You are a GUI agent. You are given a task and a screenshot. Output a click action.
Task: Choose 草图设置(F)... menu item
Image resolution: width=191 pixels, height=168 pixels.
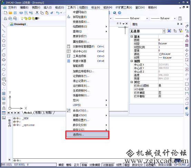87,120
